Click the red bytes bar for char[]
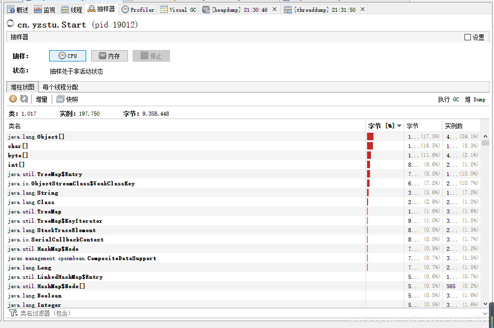Viewport: 494px width, 328px height. click(370, 146)
